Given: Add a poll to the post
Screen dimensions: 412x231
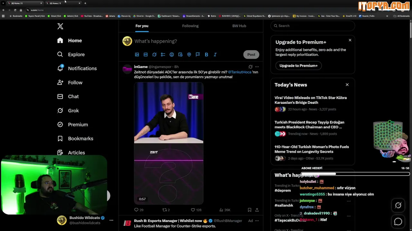Looking at the screenshot, I should tap(163, 55).
